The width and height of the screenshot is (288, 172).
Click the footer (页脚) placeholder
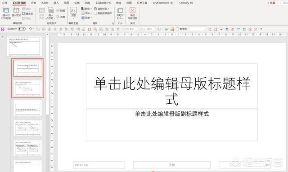pyautogui.click(x=172, y=165)
